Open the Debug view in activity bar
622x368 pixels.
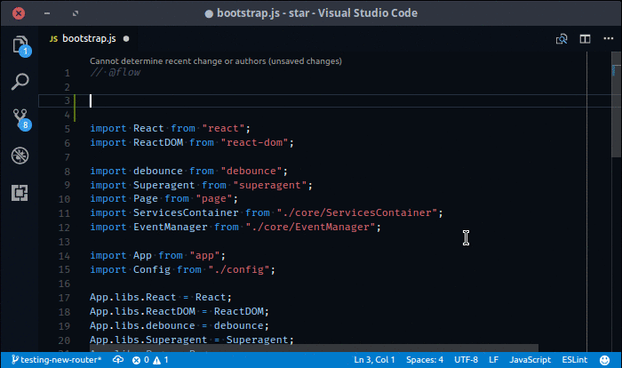(20, 156)
